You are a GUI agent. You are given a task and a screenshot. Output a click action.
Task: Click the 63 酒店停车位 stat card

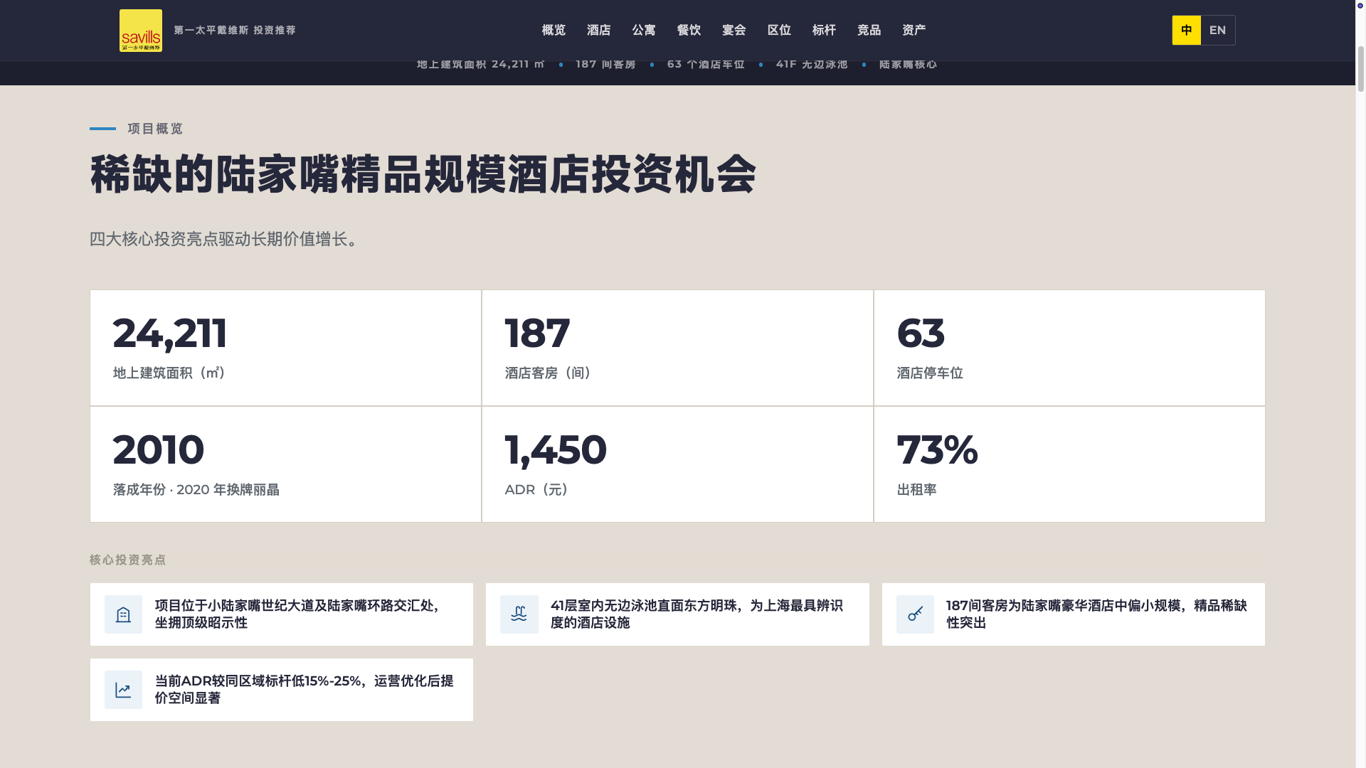pos(1069,348)
